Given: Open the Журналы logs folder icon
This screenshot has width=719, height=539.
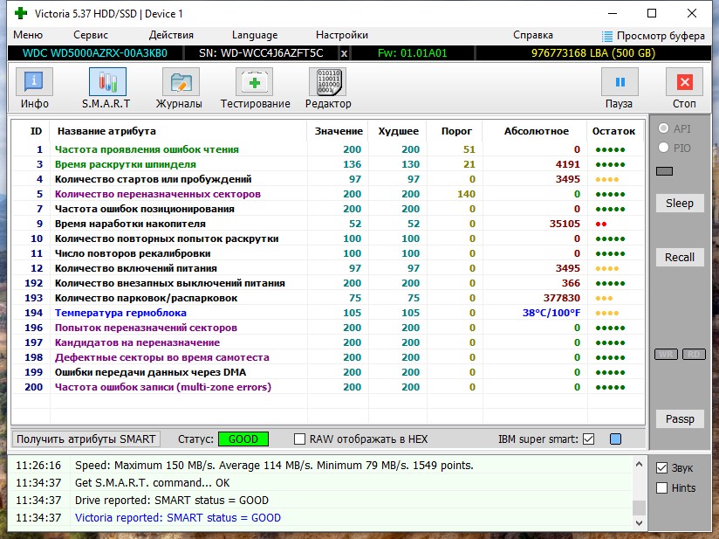Looking at the screenshot, I should [181, 82].
